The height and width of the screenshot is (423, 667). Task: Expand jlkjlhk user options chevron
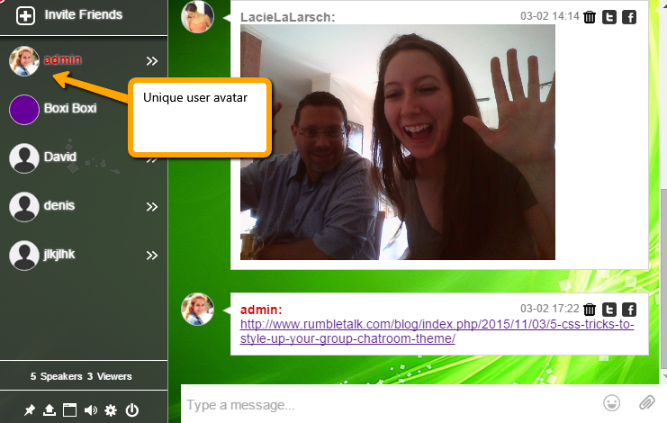(152, 256)
